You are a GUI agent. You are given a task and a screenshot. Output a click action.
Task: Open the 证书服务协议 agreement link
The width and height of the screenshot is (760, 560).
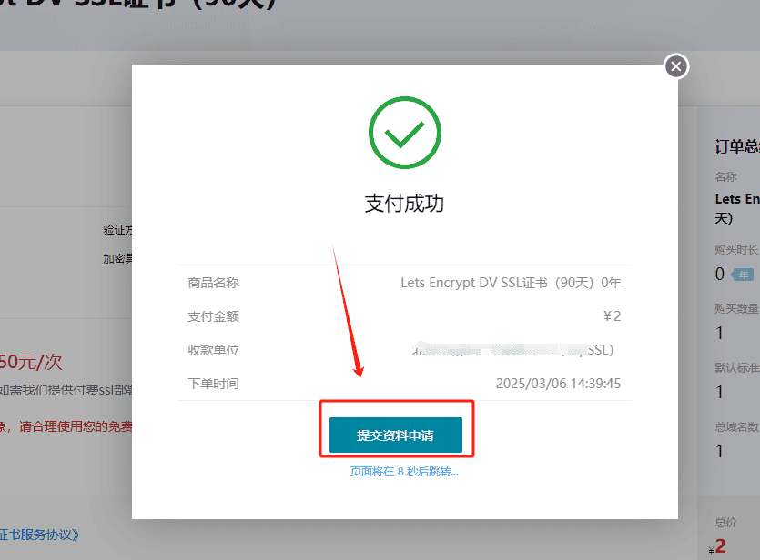coord(39,535)
